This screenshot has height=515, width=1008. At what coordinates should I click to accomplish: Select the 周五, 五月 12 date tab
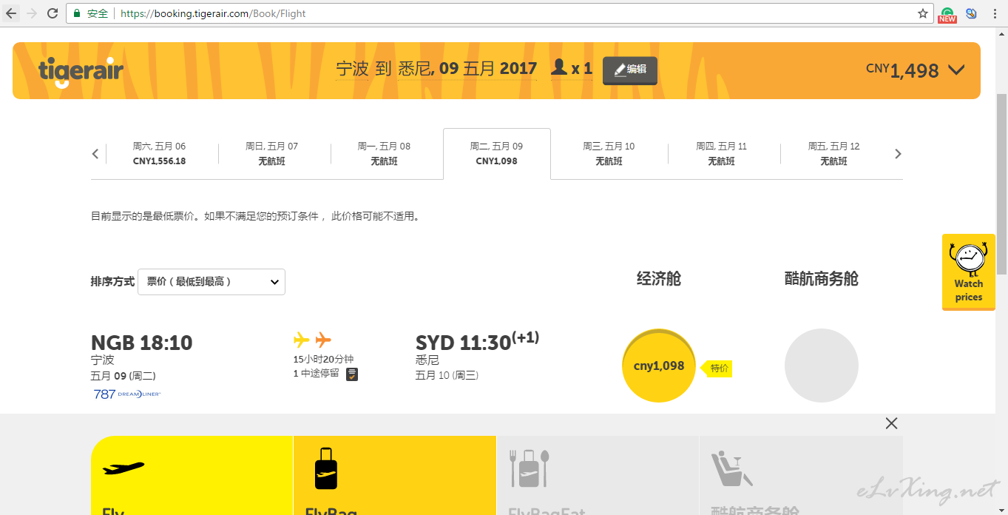[833, 153]
